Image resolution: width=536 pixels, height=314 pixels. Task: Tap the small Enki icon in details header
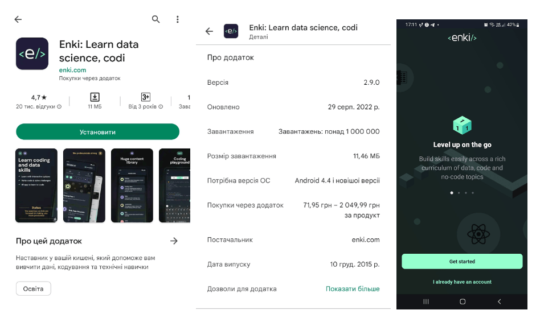(x=231, y=31)
